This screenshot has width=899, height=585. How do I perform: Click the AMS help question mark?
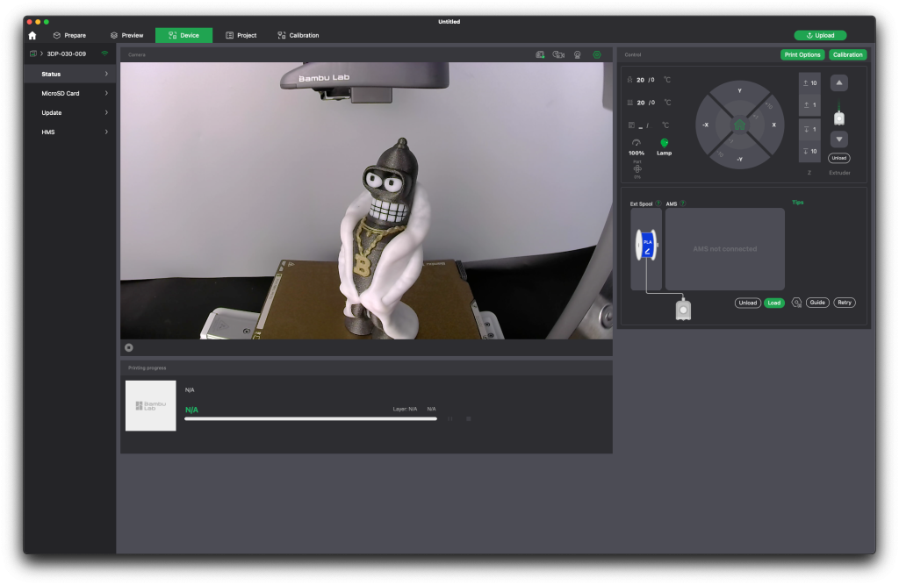point(682,203)
